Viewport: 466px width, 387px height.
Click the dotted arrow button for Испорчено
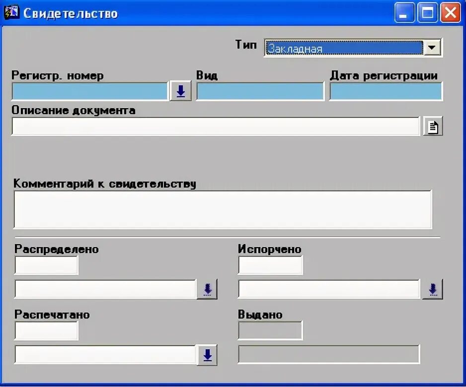(433, 289)
